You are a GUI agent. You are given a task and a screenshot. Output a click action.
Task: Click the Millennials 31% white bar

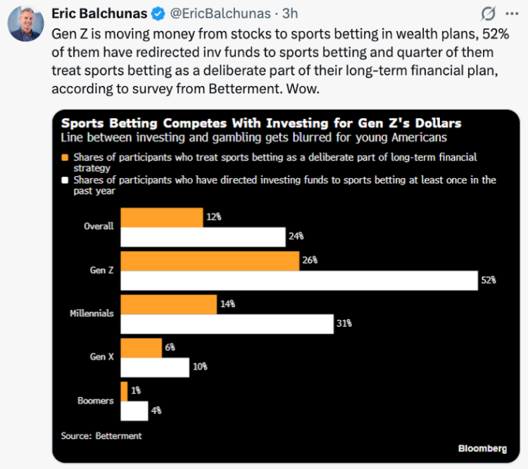click(x=227, y=324)
